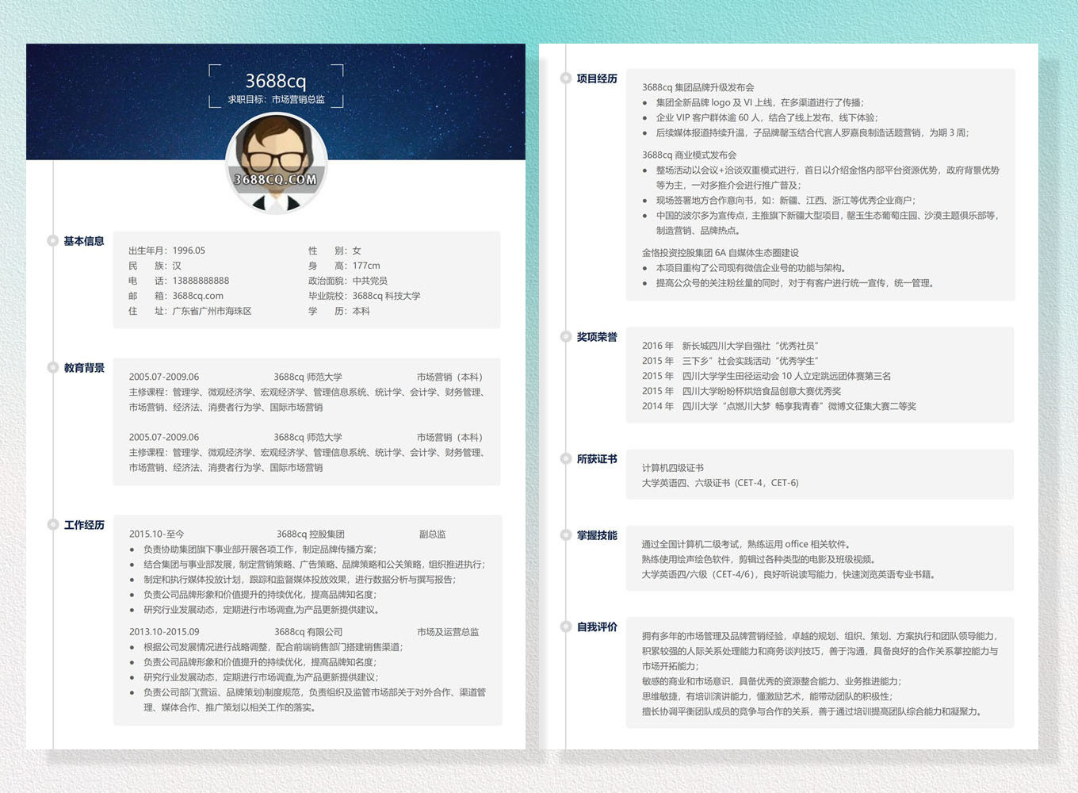Click the phone number 13888888888

[201, 281]
